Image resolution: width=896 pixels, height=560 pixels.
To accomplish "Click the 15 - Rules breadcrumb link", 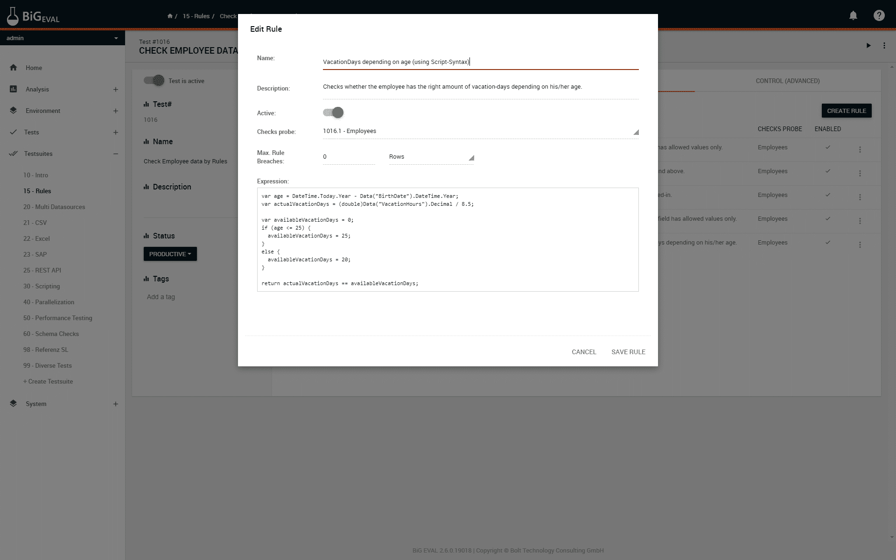I will tap(196, 16).
